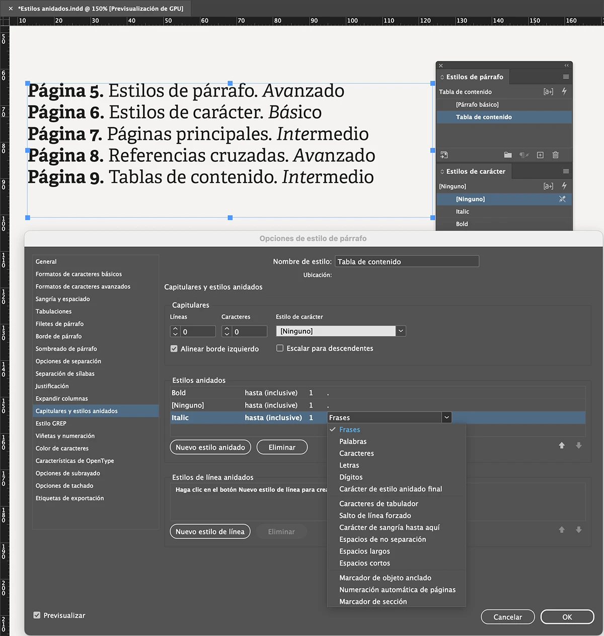Click the delete paragraph style trash icon

(556, 155)
